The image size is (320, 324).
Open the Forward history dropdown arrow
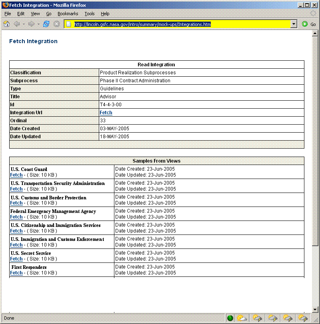(x=38, y=24)
